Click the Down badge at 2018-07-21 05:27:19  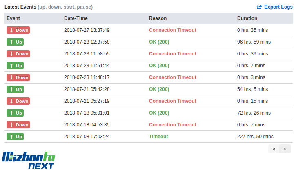18,101
